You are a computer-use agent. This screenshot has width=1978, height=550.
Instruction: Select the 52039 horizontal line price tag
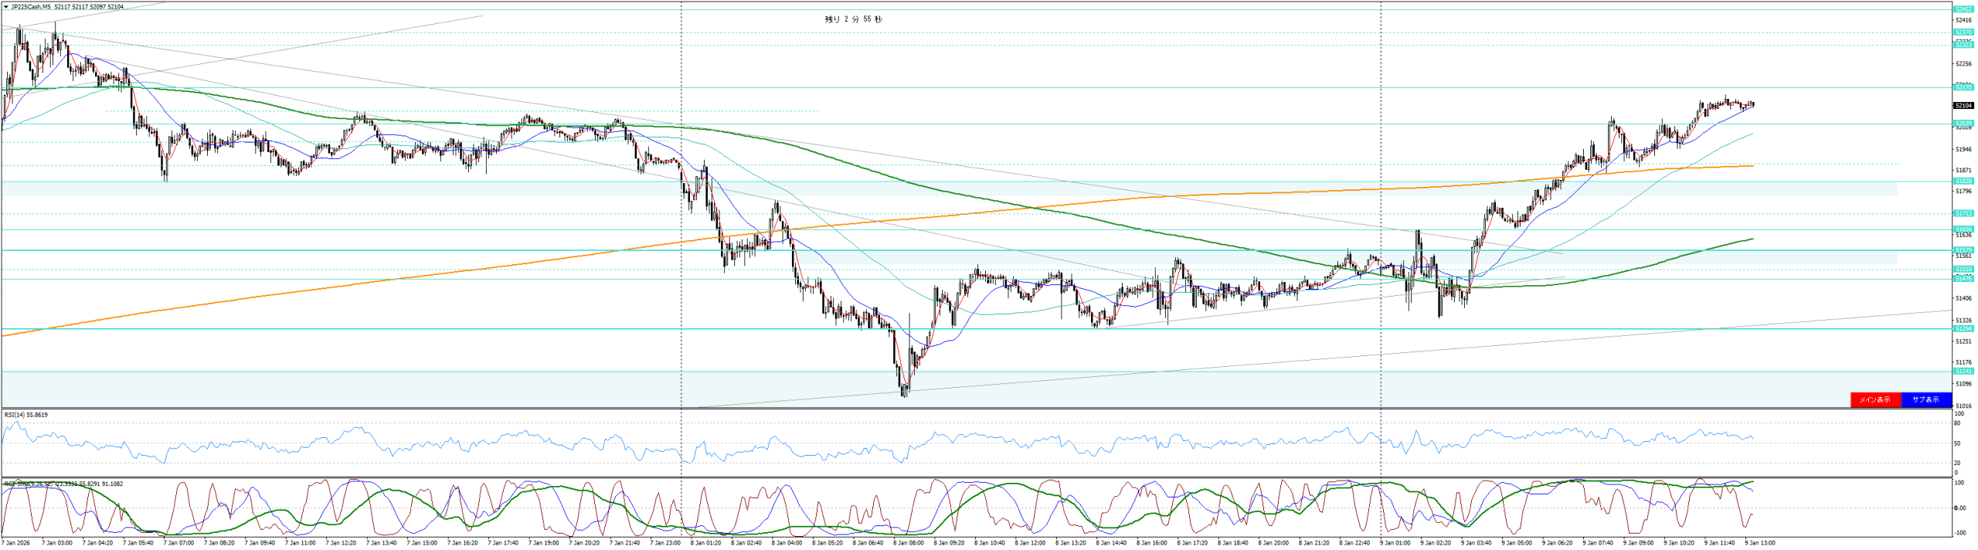click(1963, 124)
